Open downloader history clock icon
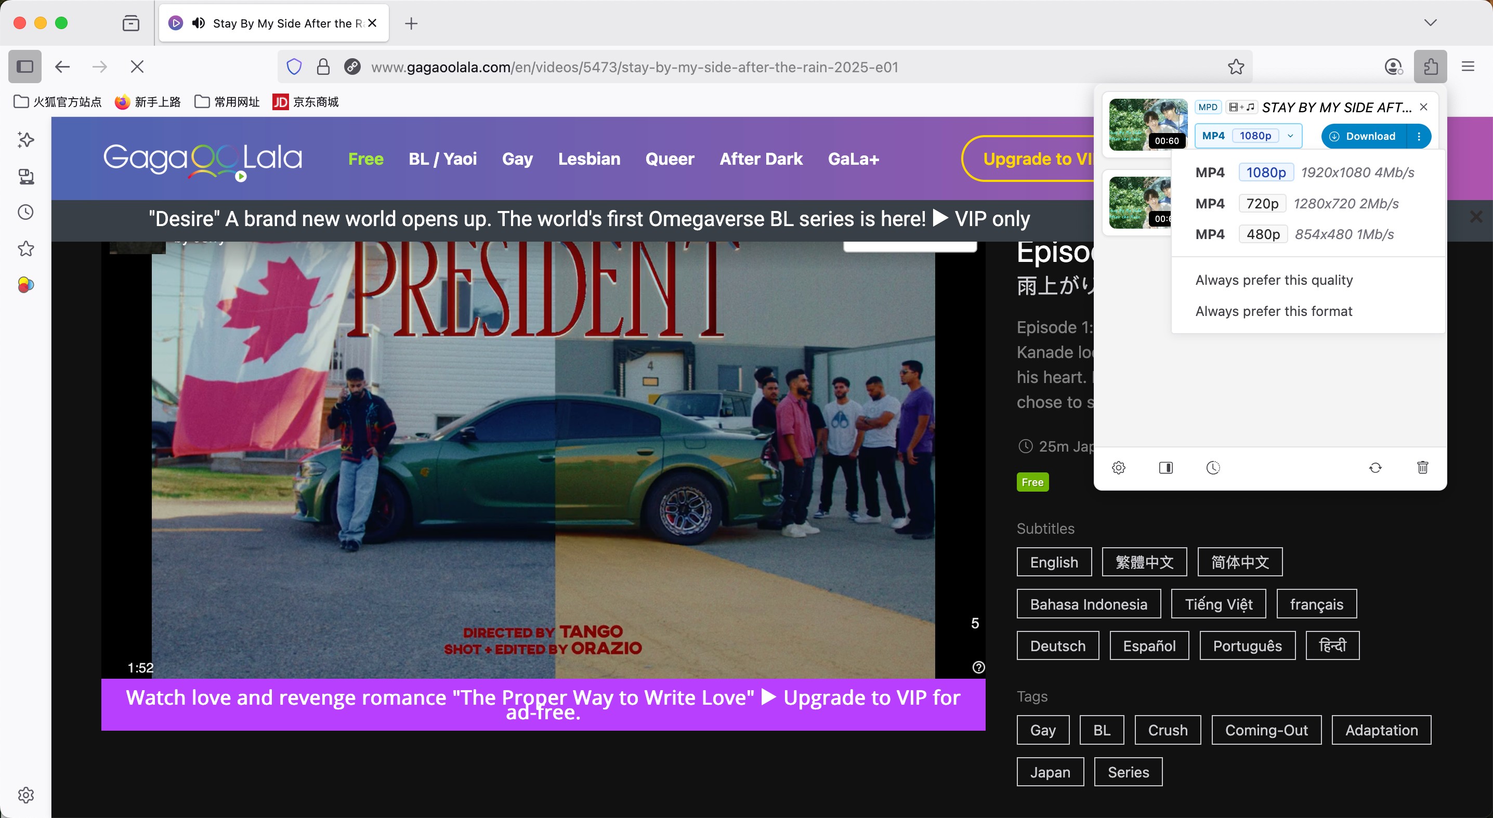1493x818 pixels. point(1213,468)
